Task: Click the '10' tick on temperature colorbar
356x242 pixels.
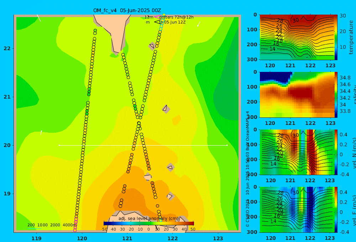Action: click(342, 47)
